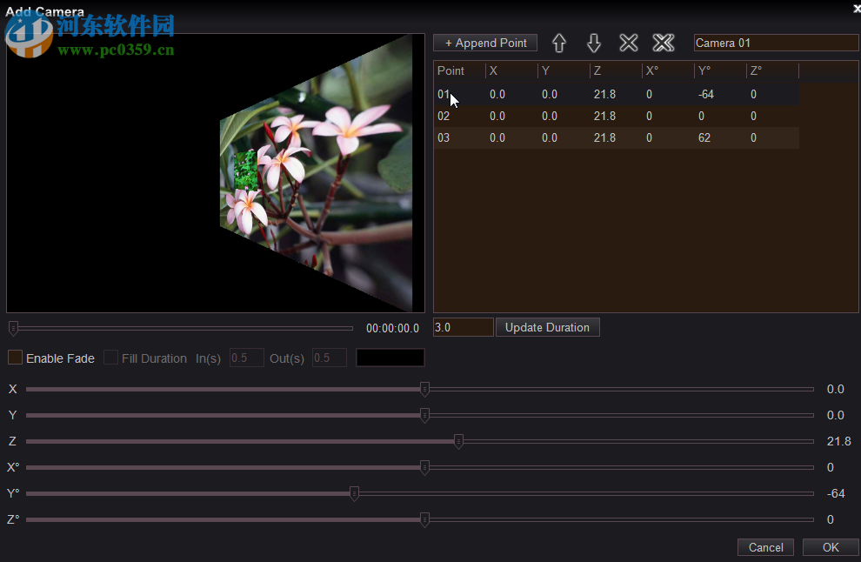Delete the selected camera point using the X icon
The height and width of the screenshot is (562, 861).
(628, 42)
